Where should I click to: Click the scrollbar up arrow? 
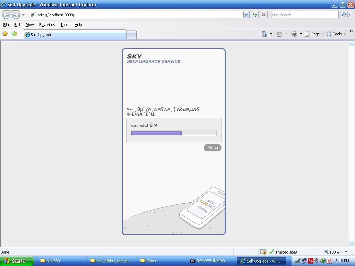tap(352, 44)
